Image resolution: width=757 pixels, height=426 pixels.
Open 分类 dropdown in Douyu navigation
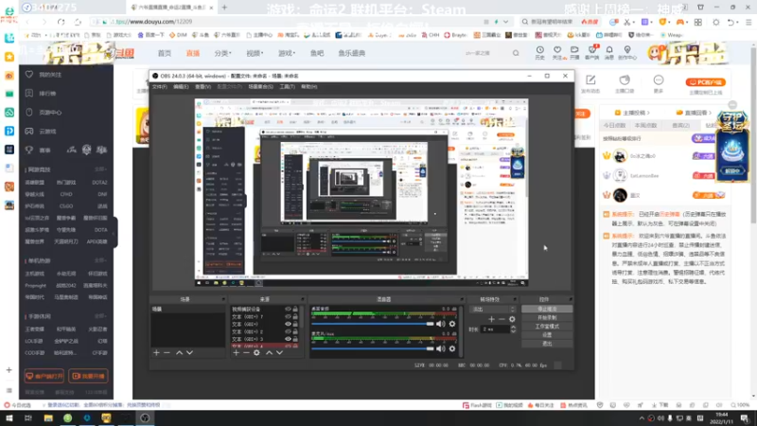[x=222, y=53]
